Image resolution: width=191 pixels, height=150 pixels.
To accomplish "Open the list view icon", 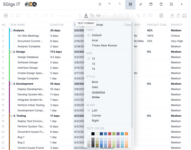I will click(100, 4).
